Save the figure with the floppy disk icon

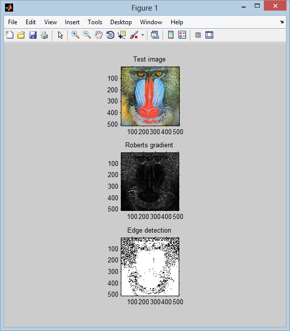pyautogui.click(x=33, y=35)
